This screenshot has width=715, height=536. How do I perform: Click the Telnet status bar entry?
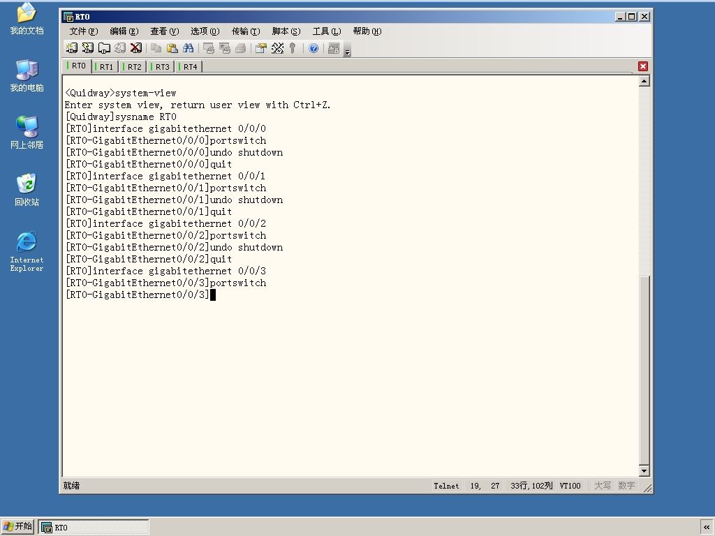[446, 486]
